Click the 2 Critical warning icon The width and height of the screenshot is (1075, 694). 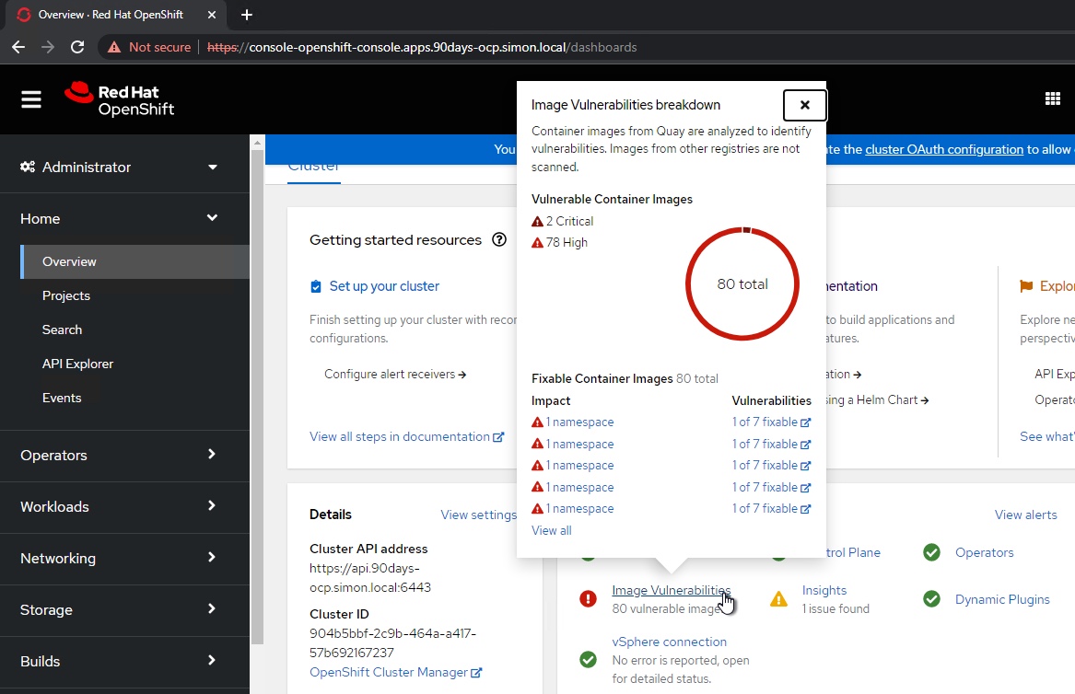538,221
